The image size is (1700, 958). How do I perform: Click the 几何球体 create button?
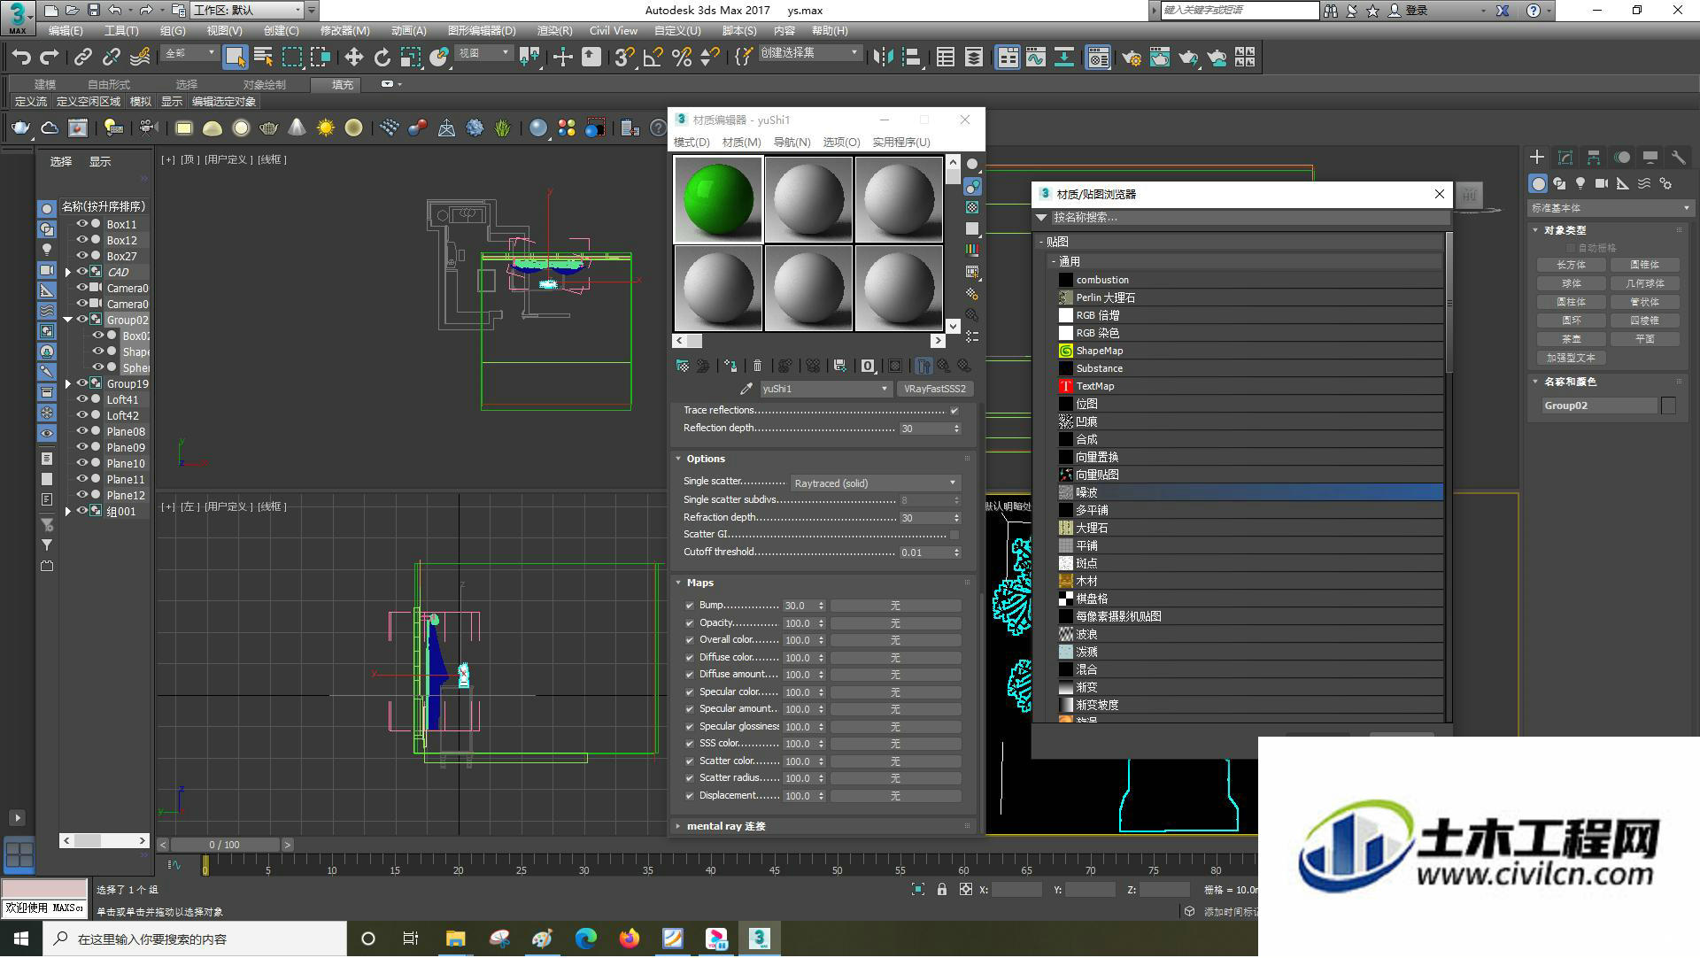coord(1644,284)
